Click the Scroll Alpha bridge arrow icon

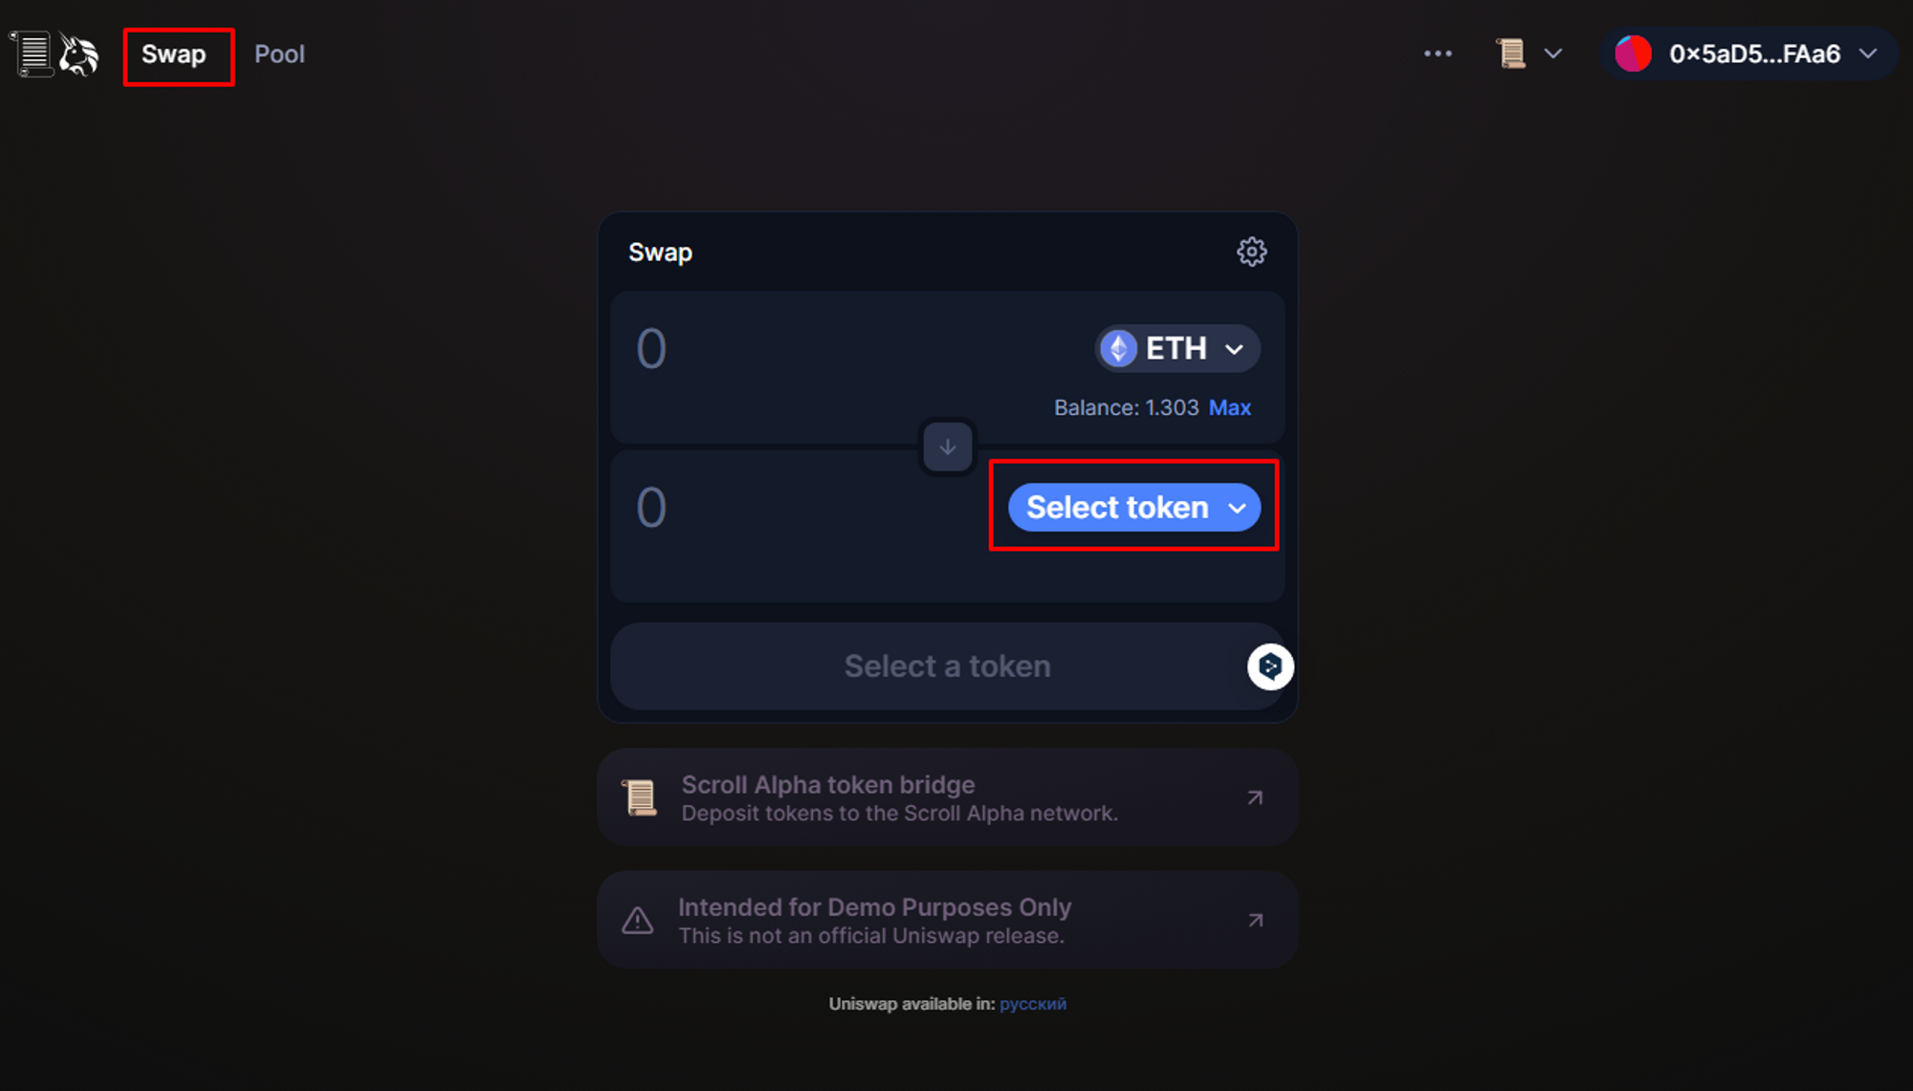(x=1255, y=797)
